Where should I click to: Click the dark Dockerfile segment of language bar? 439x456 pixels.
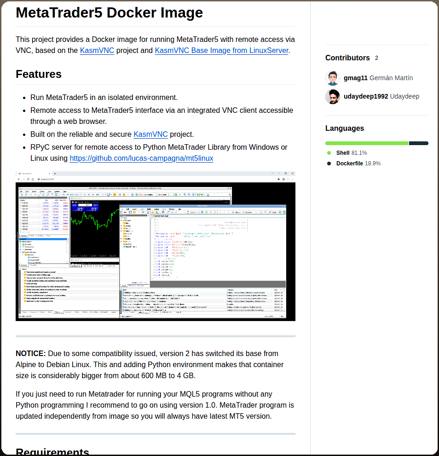[x=419, y=143]
